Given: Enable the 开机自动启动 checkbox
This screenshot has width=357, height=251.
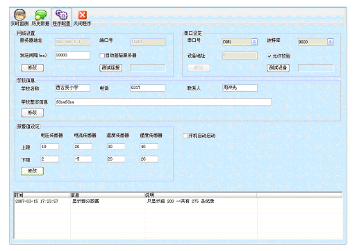Looking at the screenshot, I should 185,136.
